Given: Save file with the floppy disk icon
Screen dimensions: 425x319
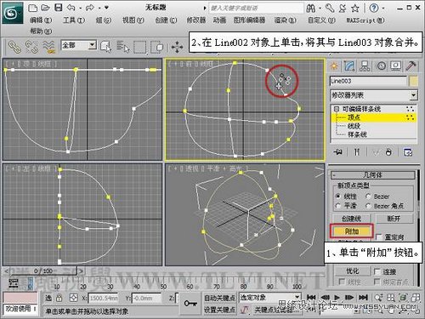Looking at the screenshot, I should 58,8.
